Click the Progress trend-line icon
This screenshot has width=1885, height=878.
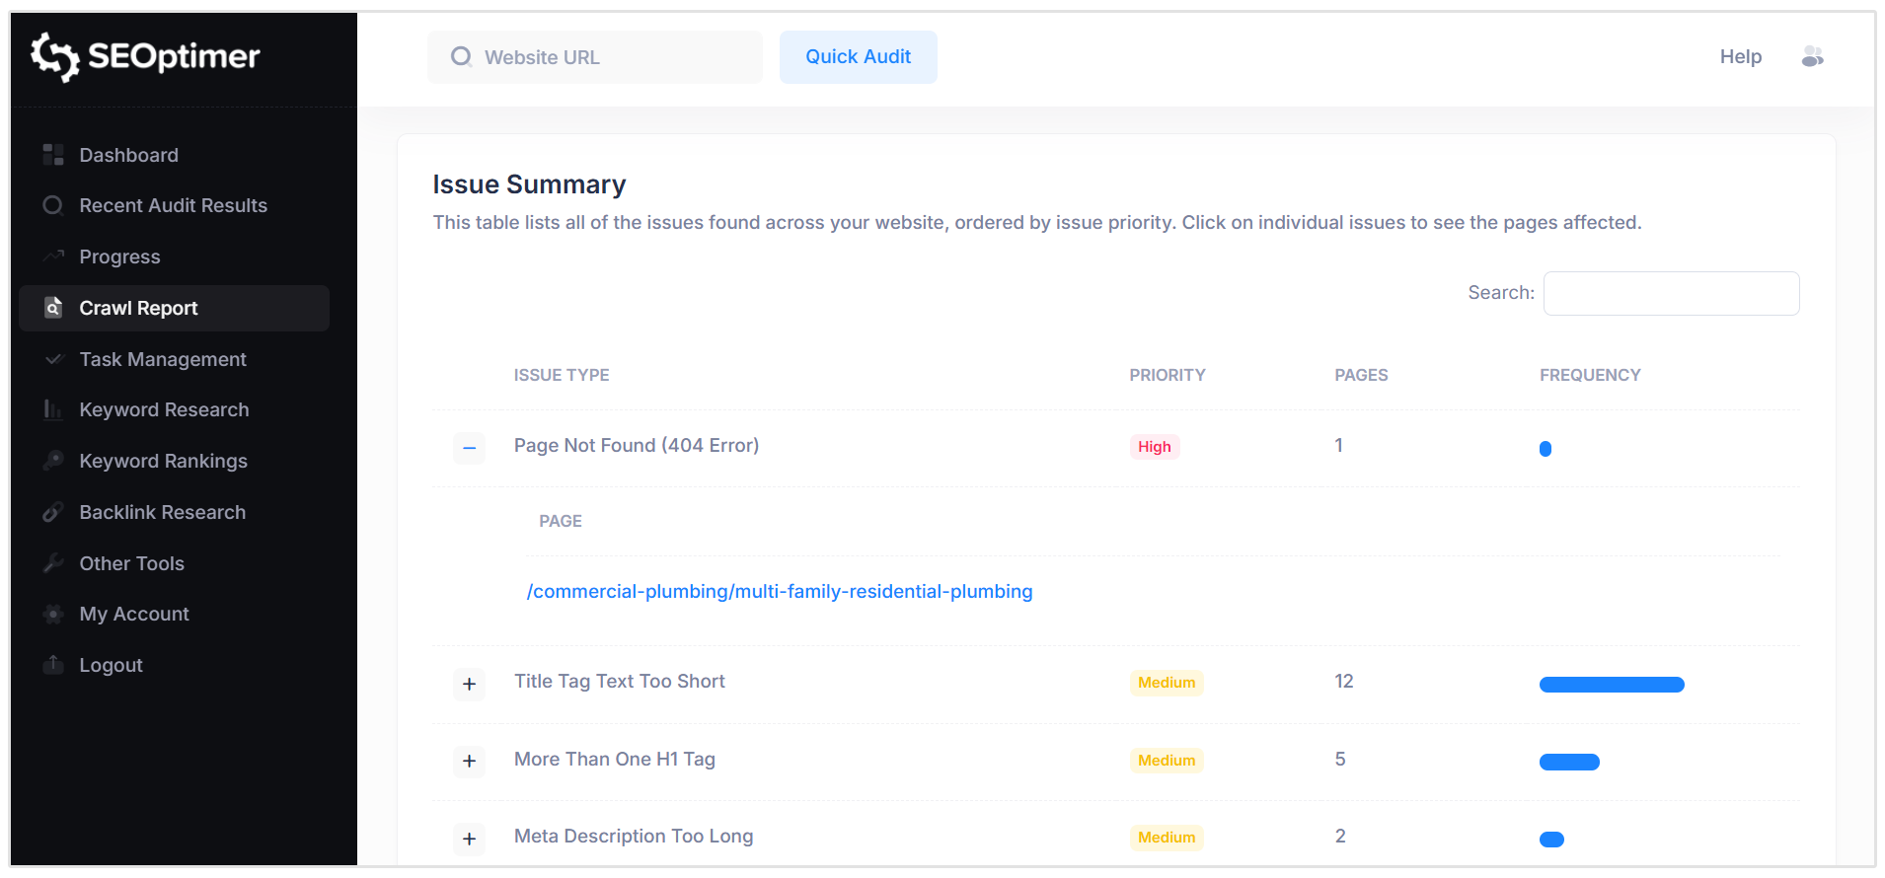pyautogui.click(x=53, y=256)
